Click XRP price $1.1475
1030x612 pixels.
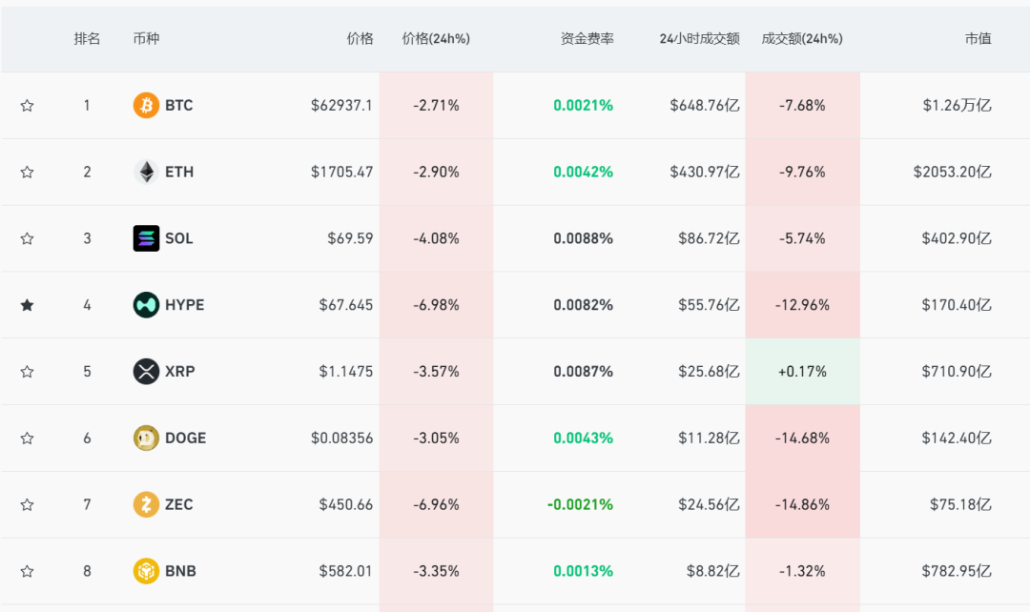point(345,372)
